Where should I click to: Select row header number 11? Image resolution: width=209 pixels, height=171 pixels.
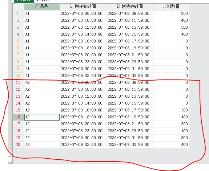[x=18, y=82]
